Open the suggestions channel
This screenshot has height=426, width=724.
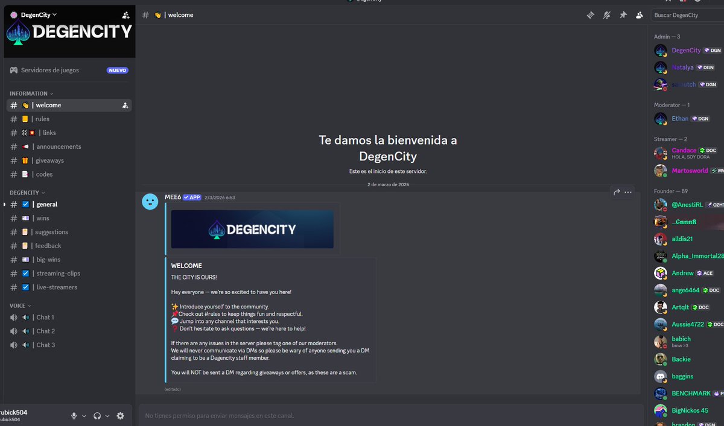(69, 232)
